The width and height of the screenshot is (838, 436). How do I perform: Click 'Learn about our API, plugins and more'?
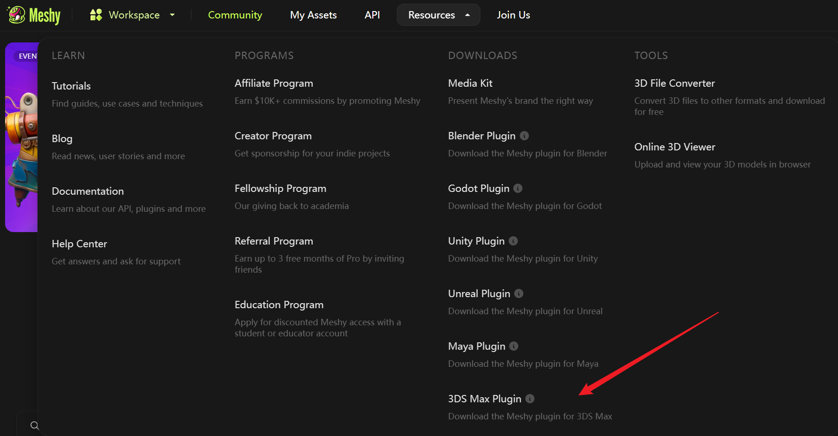129,209
